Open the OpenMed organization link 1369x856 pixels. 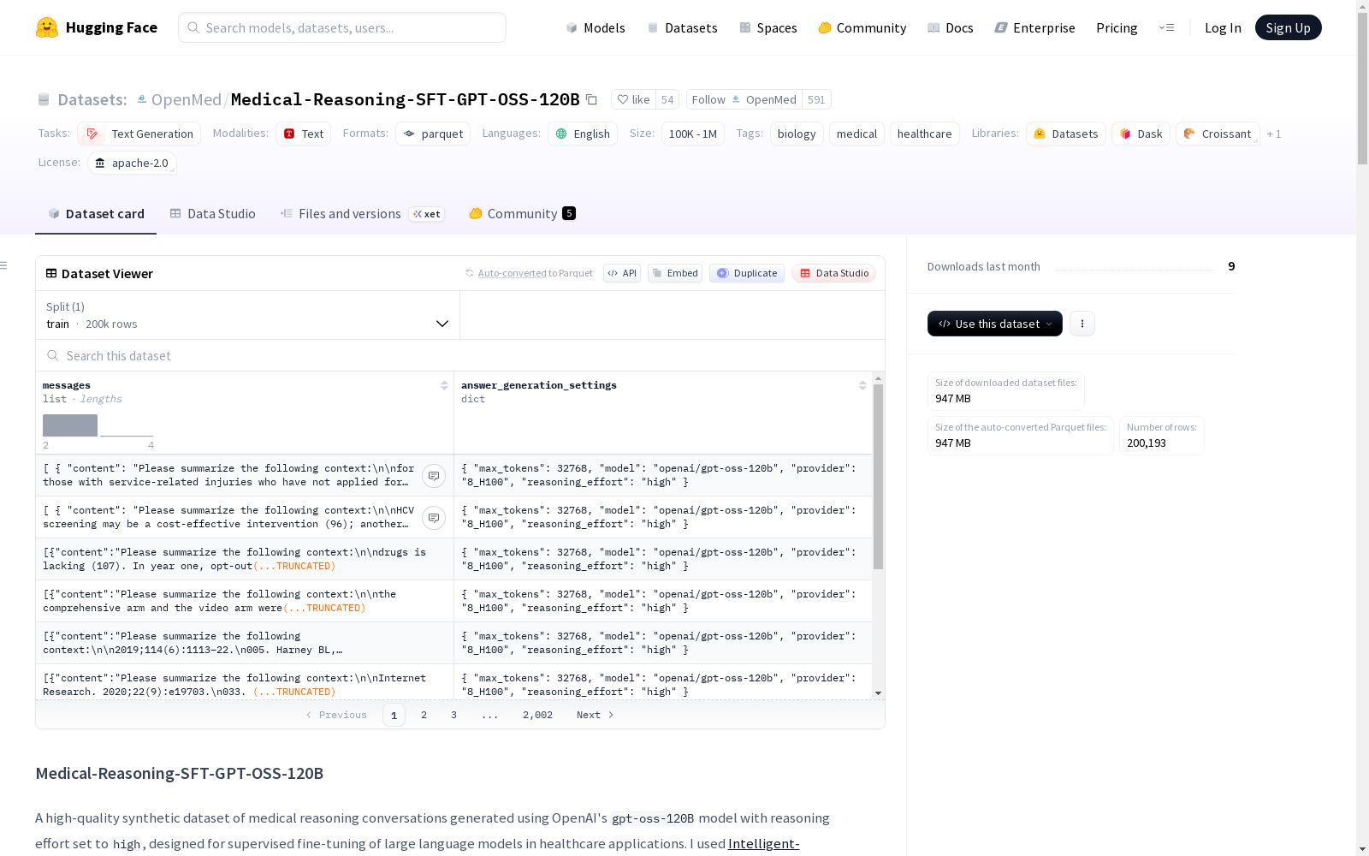coord(186,99)
